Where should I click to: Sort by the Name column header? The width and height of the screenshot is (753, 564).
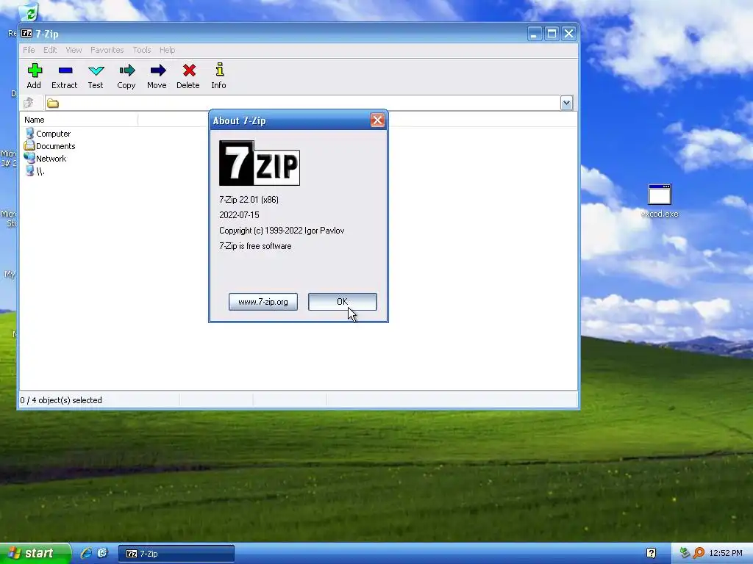coord(79,120)
